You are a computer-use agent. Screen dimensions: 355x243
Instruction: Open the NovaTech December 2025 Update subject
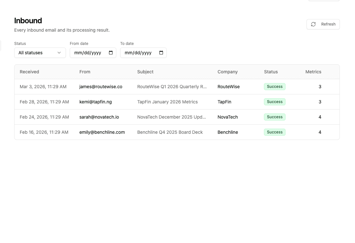coord(172,117)
